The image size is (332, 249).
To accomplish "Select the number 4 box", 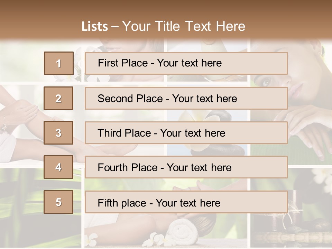I will tap(58, 167).
